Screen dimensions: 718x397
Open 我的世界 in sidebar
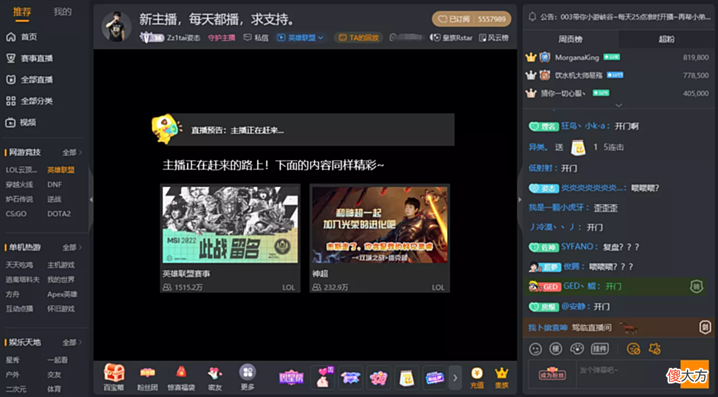[x=61, y=279]
